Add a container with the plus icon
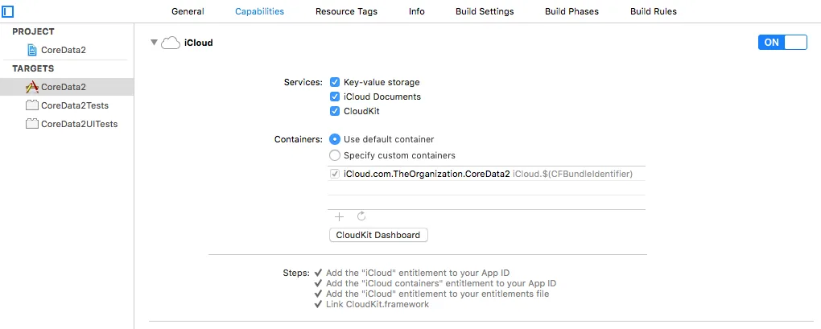This screenshot has width=821, height=329. pos(340,216)
